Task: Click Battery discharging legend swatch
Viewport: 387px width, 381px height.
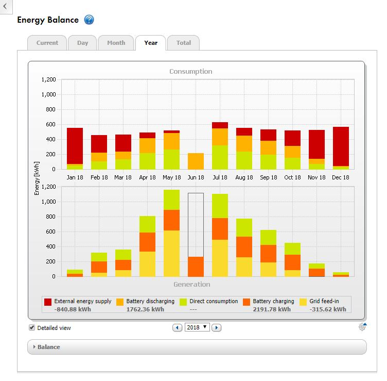Action: pos(120,302)
